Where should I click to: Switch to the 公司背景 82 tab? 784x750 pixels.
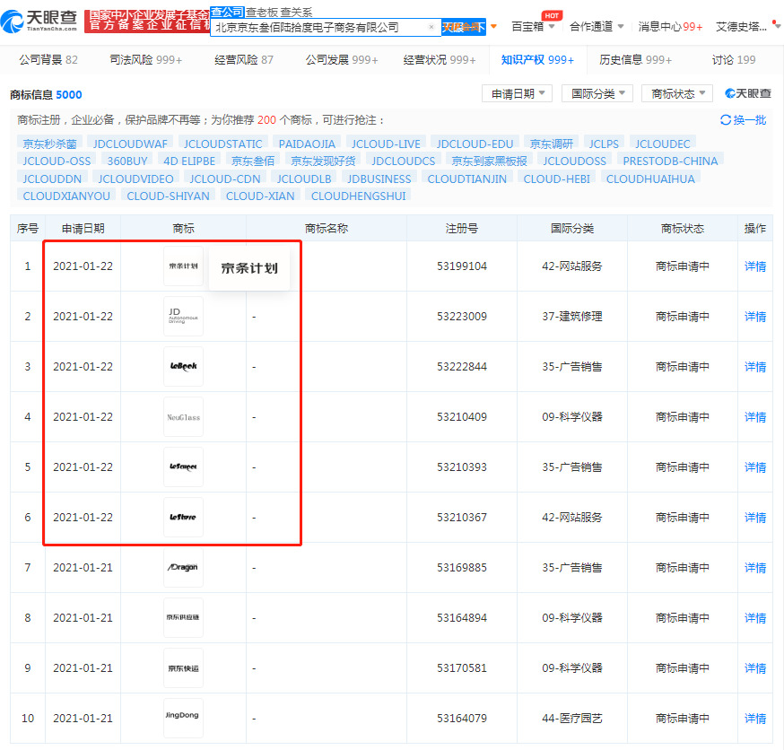coord(48,60)
